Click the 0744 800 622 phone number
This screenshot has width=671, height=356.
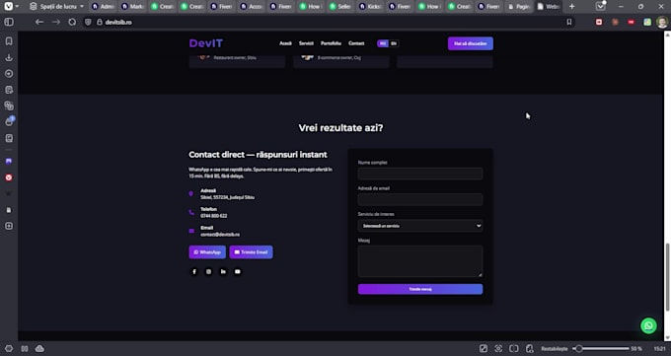coord(213,216)
